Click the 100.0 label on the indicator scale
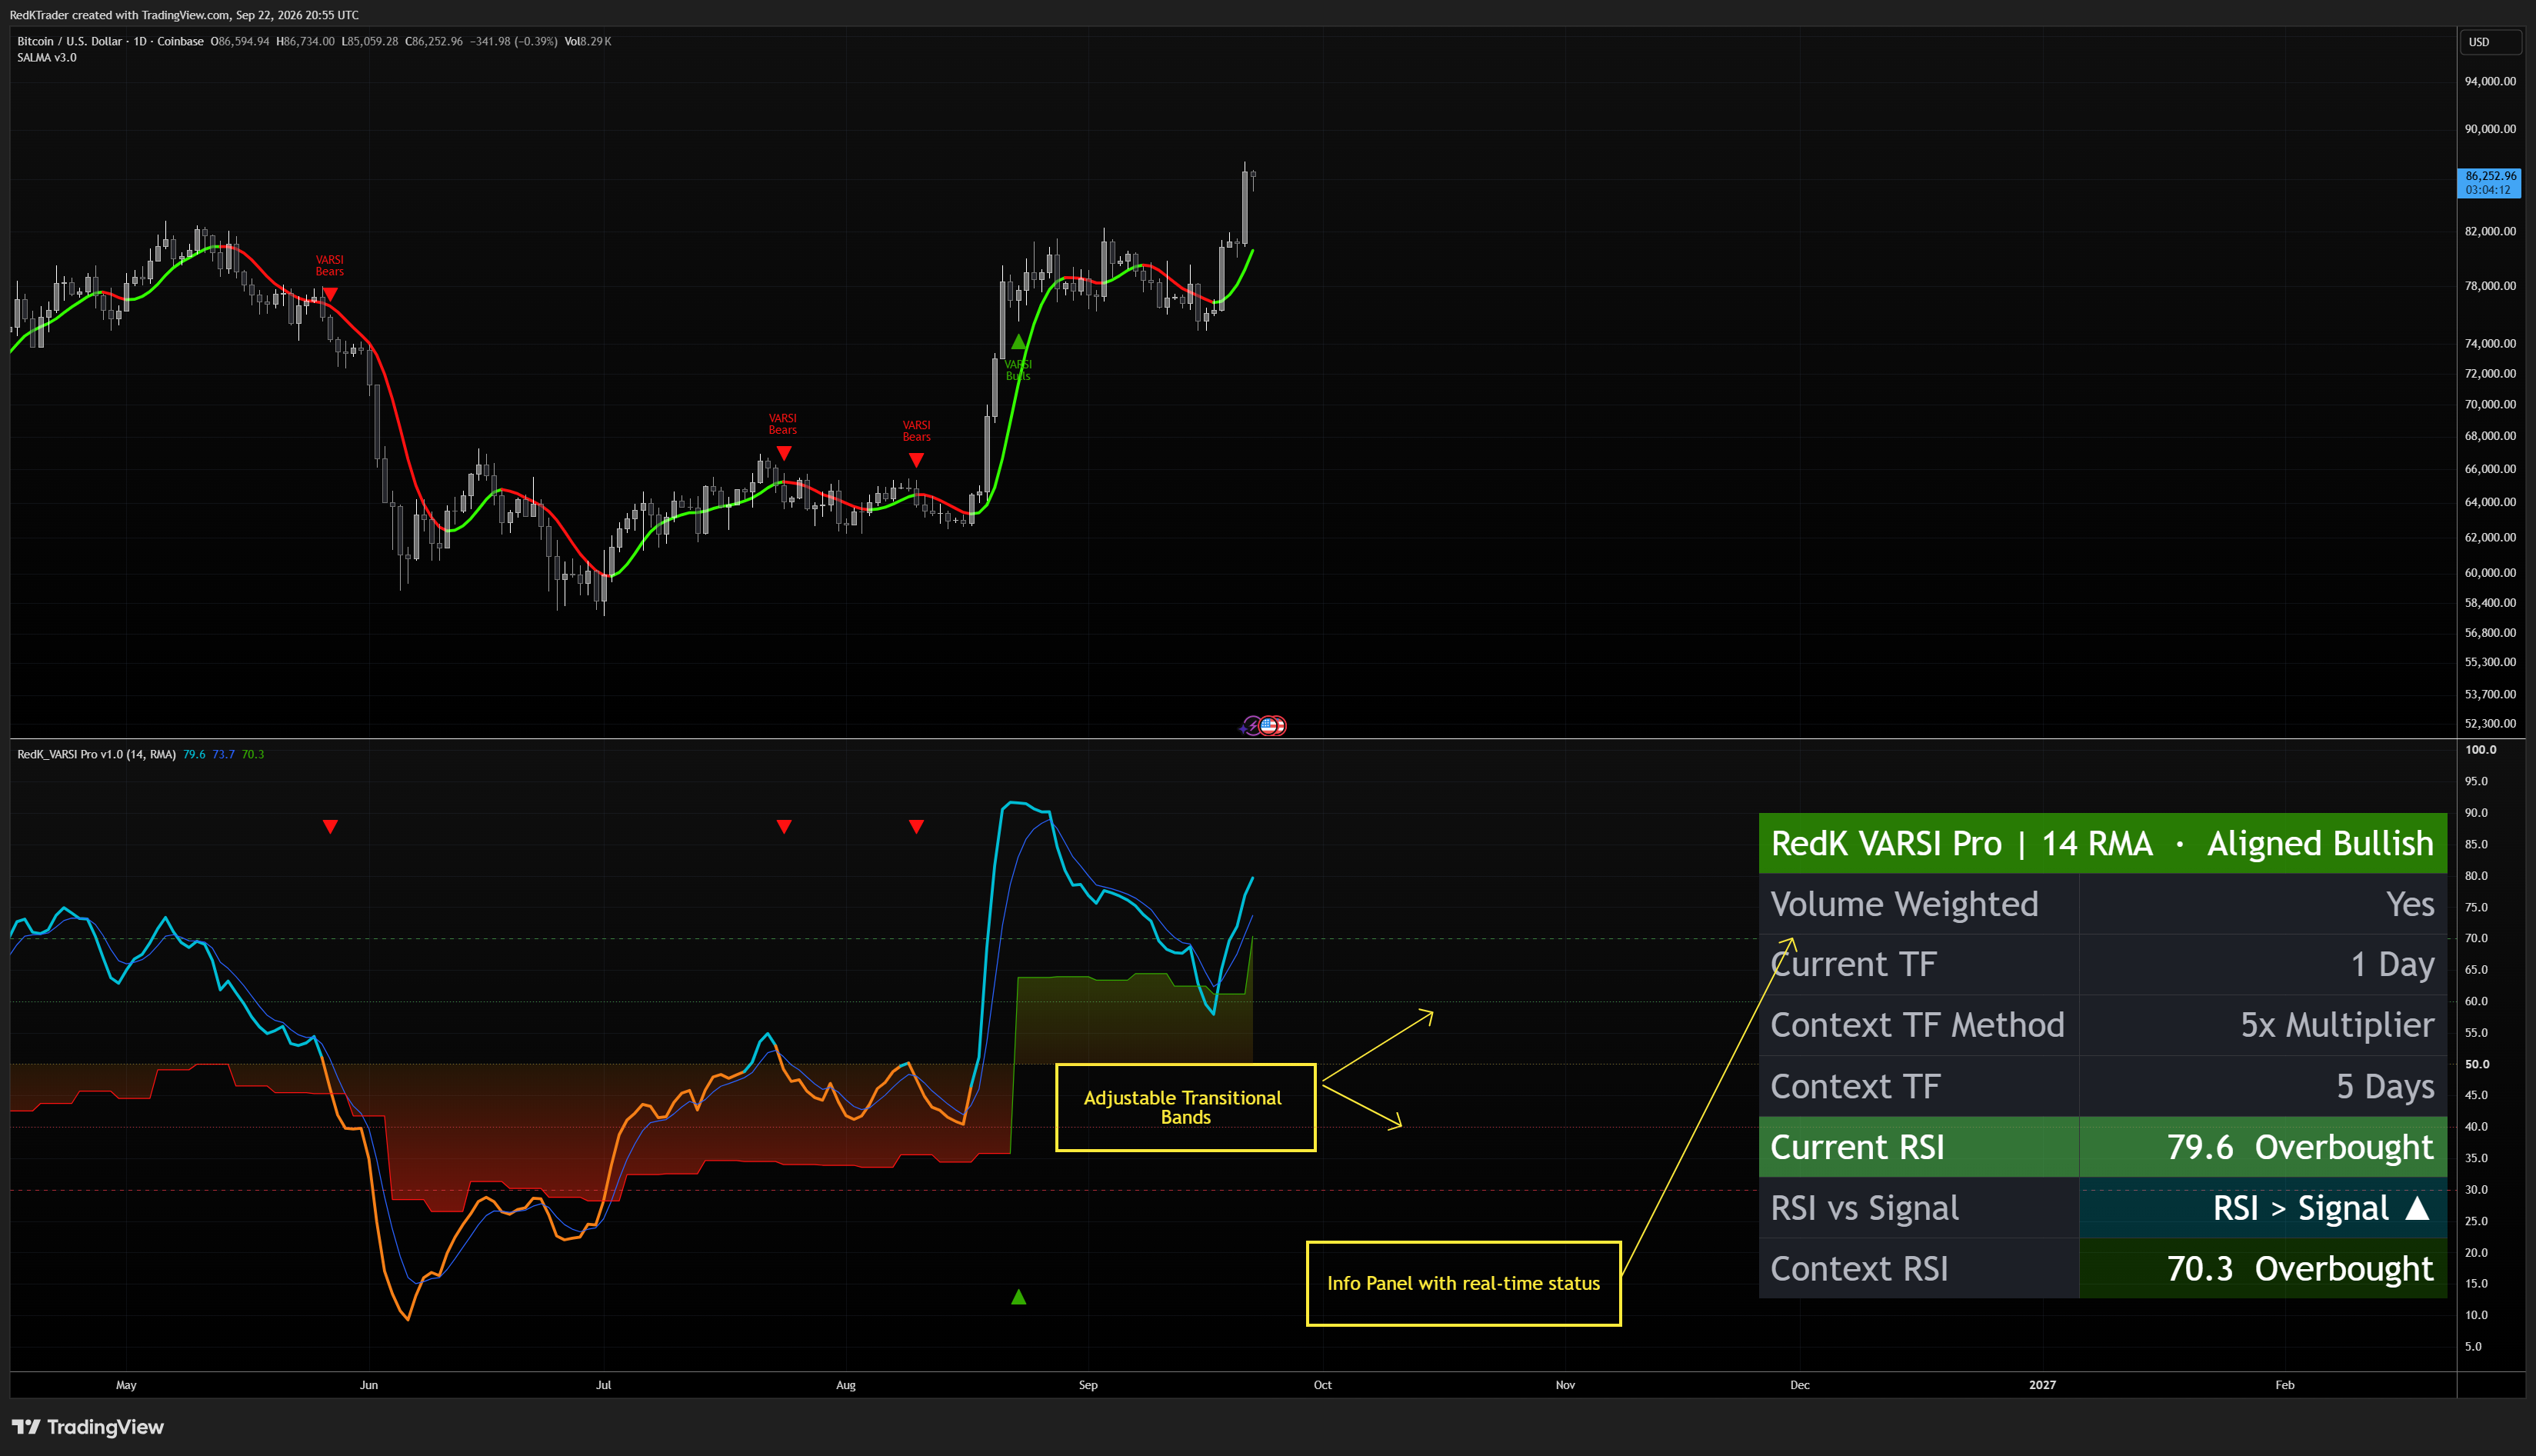 pos(2480,749)
